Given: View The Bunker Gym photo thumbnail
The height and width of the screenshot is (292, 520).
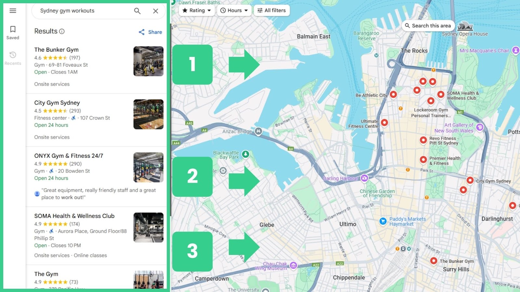Looking at the screenshot, I should pyautogui.click(x=149, y=61).
